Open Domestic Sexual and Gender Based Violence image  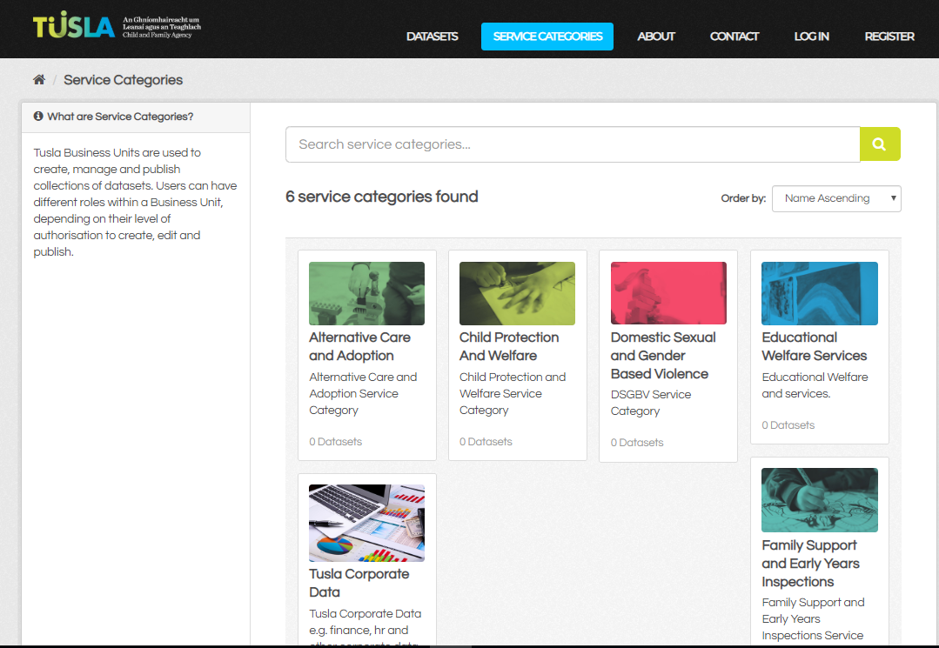[668, 293]
